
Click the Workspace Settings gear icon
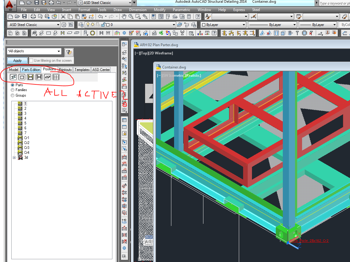(64, 24)
